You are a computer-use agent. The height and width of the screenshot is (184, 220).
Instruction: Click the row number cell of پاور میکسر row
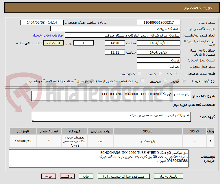[210, 141]
